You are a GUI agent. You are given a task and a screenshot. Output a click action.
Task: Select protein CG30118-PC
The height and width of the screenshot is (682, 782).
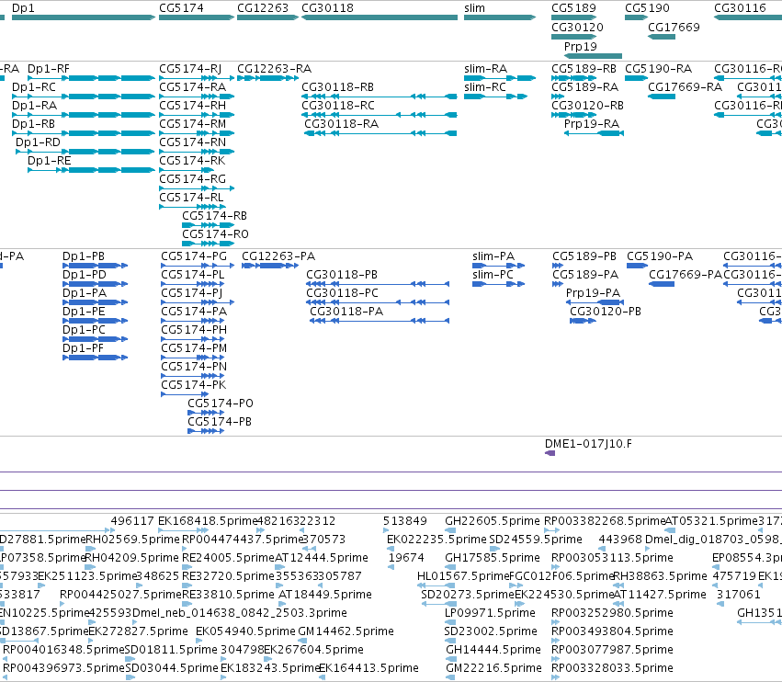click(342, 293)
